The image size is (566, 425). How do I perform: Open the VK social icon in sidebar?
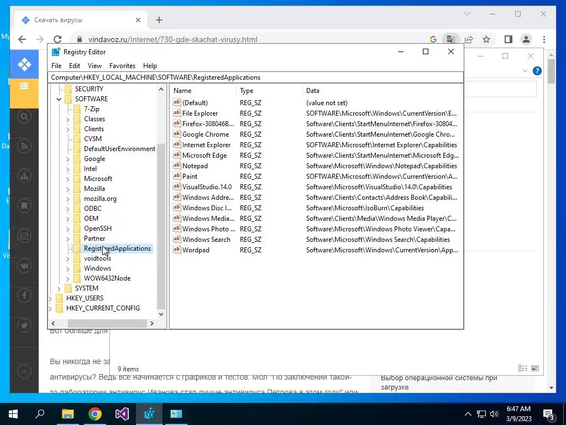pyautogui.click(x=24, y=266)
